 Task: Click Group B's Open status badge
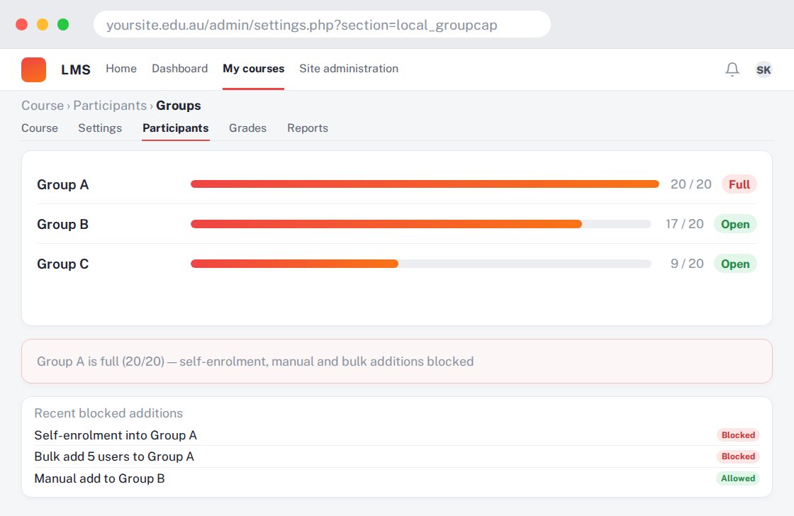(x=735, y=224)
